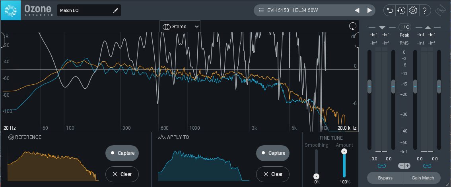Toggle the output gain link icon
This screenshot has height=187, width=451.
pos(427,166)
